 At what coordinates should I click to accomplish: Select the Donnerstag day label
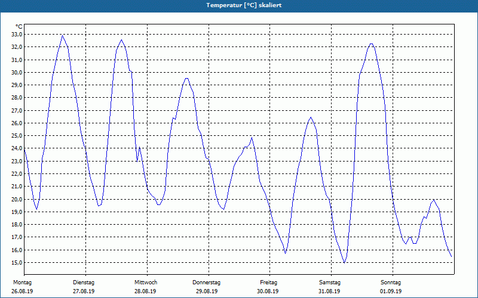pyautogui.click(x=206, y=283)
